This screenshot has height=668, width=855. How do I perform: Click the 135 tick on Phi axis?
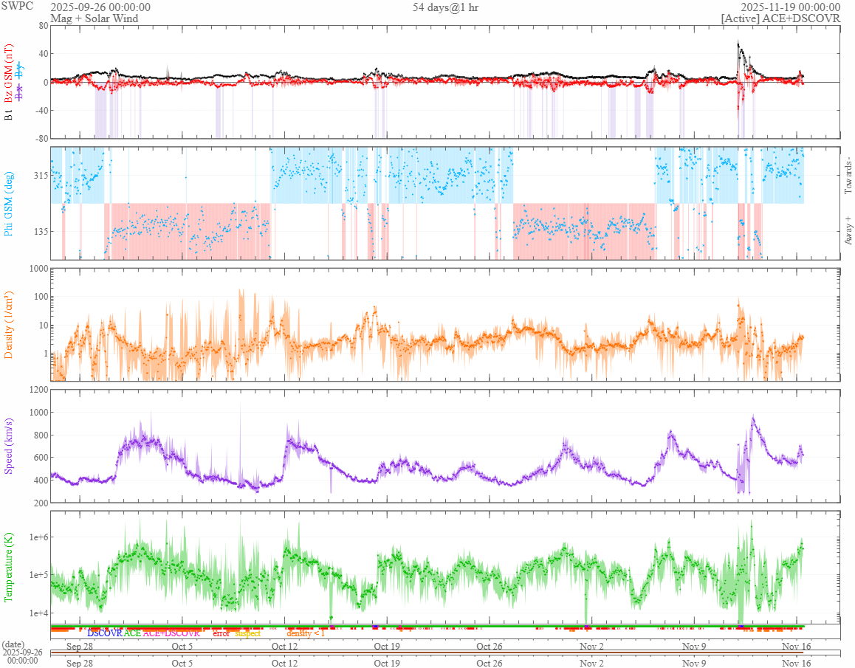(41, 231)
